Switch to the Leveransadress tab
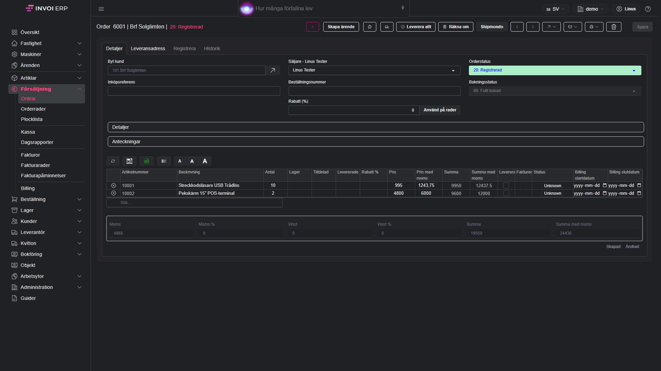Viewport: 661px width, 371px height. coord(148,48)
